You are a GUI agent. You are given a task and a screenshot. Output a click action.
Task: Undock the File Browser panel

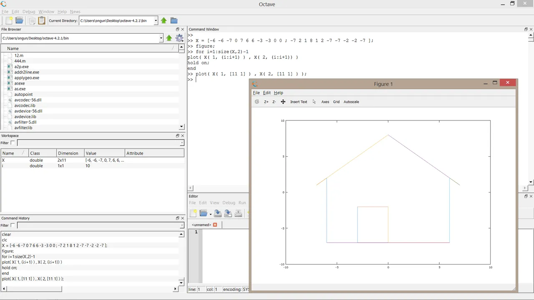(x=177, y=29)
